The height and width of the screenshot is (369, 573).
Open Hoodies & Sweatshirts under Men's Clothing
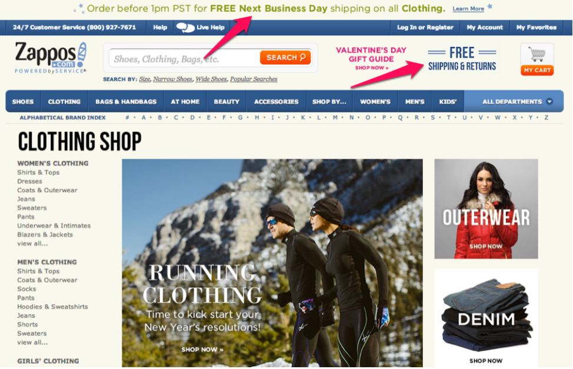tap(52, 307)
